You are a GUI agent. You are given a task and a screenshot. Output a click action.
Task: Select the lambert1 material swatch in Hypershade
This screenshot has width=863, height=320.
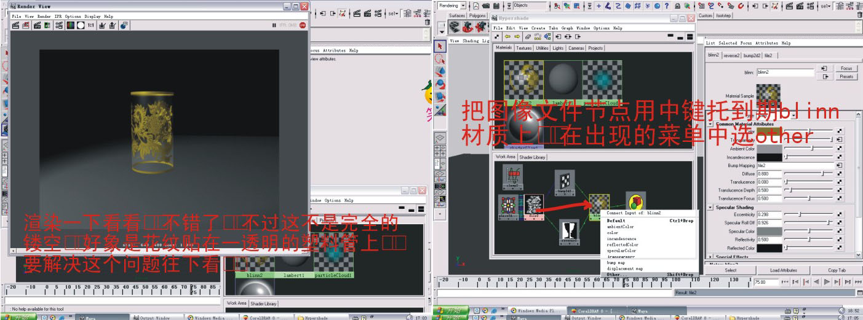pos(562,82)
